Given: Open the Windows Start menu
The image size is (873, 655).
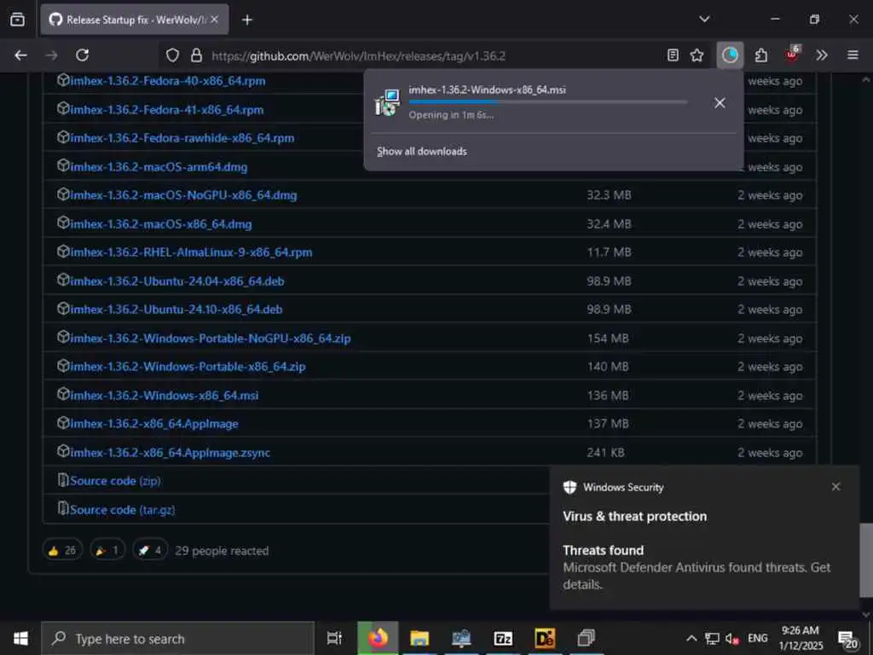Looking at the screenshot, I should [x=20, y=638].
